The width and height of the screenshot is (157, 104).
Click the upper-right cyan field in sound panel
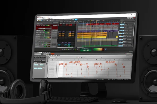pos(42,65)
